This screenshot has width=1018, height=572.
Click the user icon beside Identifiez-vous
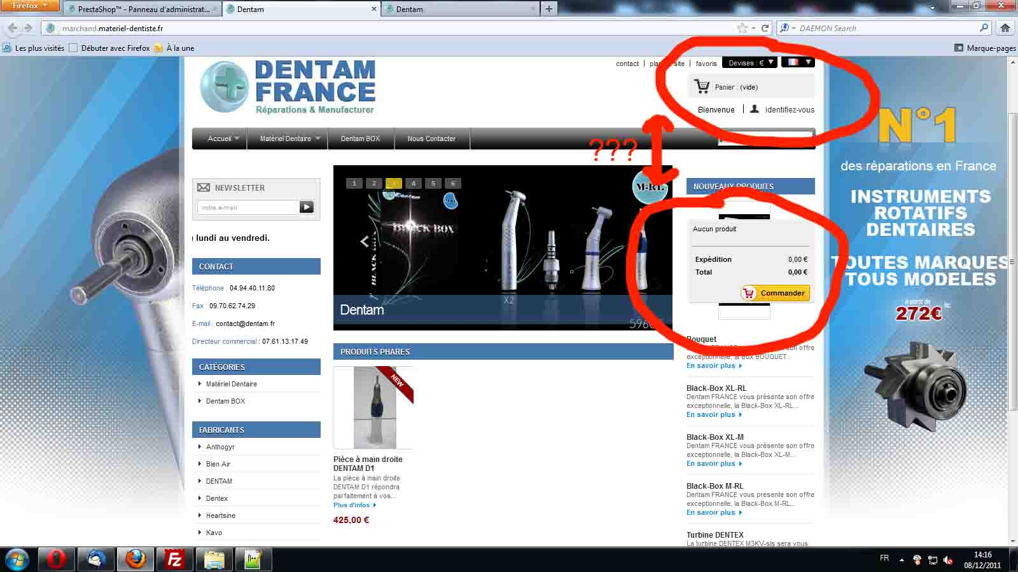754,109
